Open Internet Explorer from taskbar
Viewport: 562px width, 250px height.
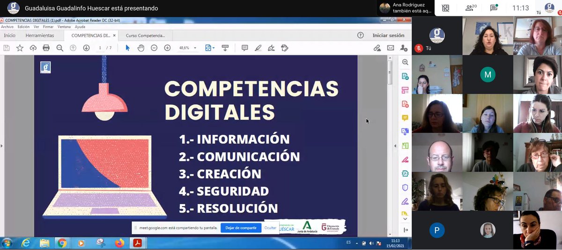(x=26, y=243)
